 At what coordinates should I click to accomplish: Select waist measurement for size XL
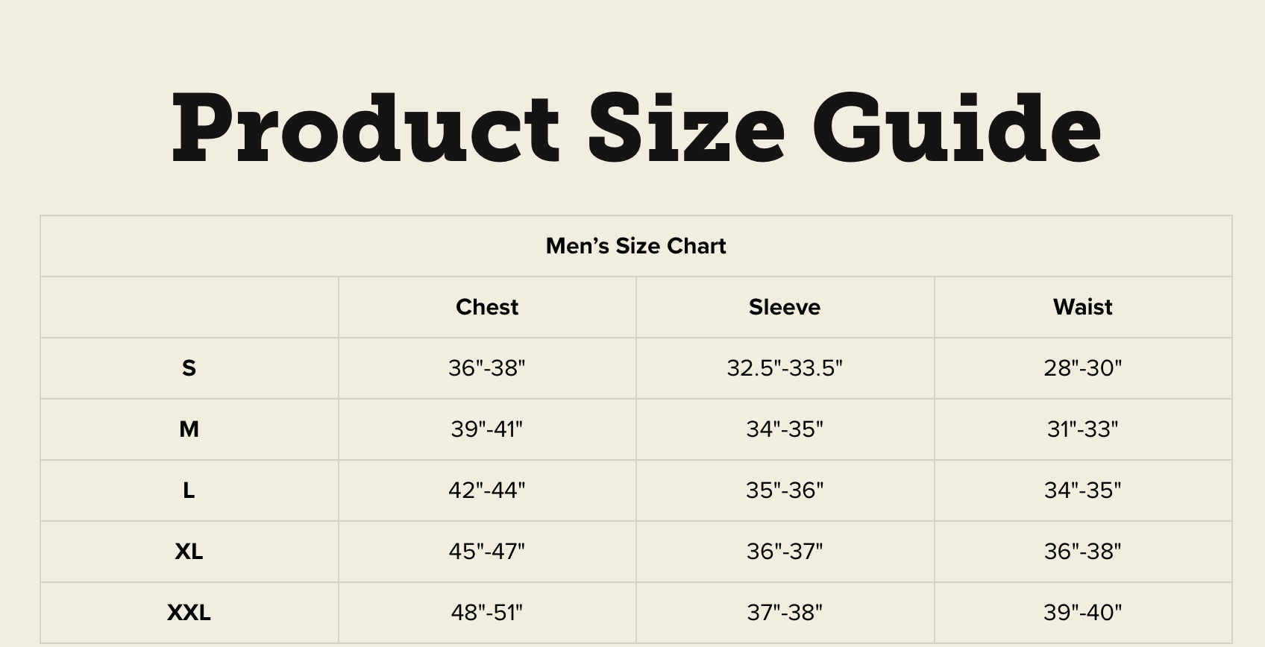(x=1082, y=552)
